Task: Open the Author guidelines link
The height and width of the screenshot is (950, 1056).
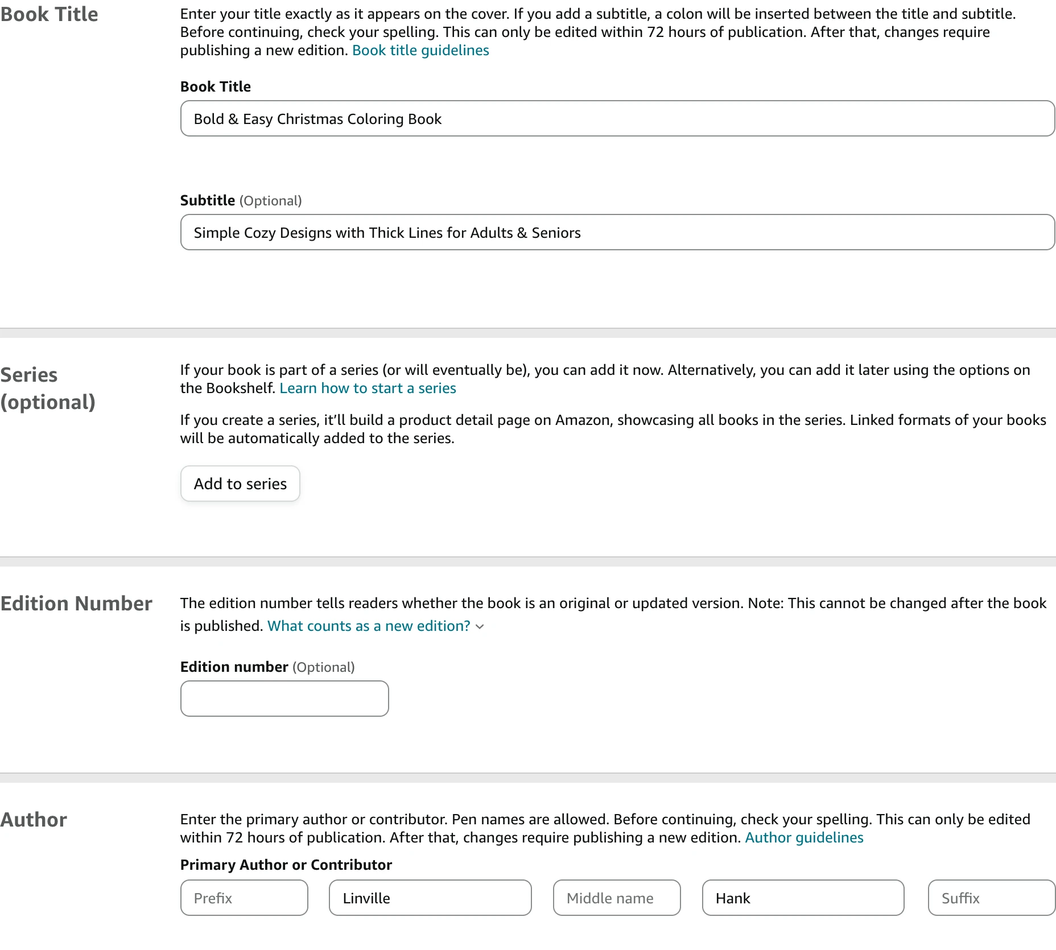Action: coord(804,837)
